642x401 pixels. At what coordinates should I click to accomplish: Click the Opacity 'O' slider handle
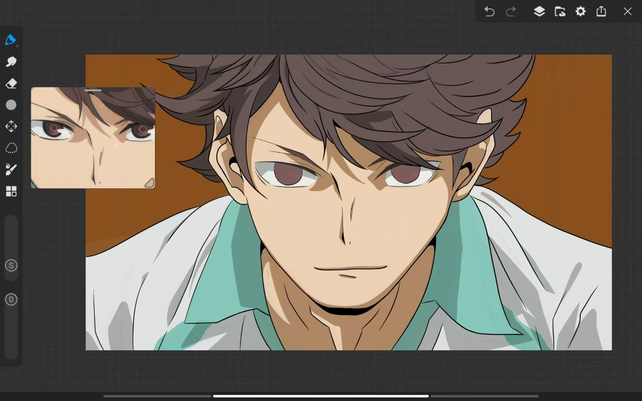(x=11, y=300)
